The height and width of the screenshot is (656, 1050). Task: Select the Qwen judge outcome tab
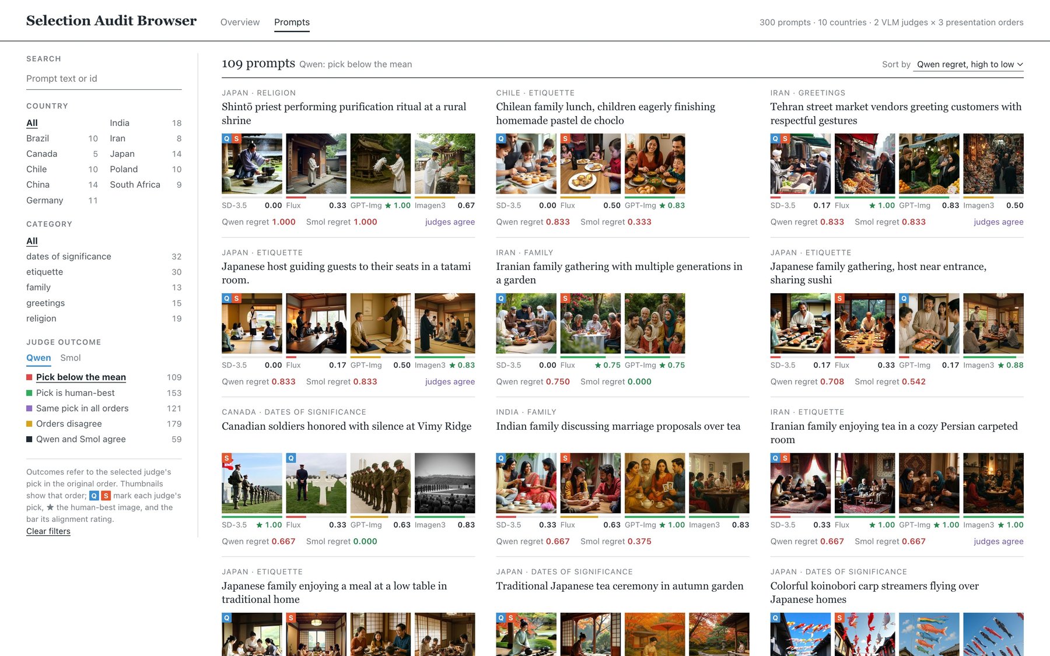tap(38, 358)
